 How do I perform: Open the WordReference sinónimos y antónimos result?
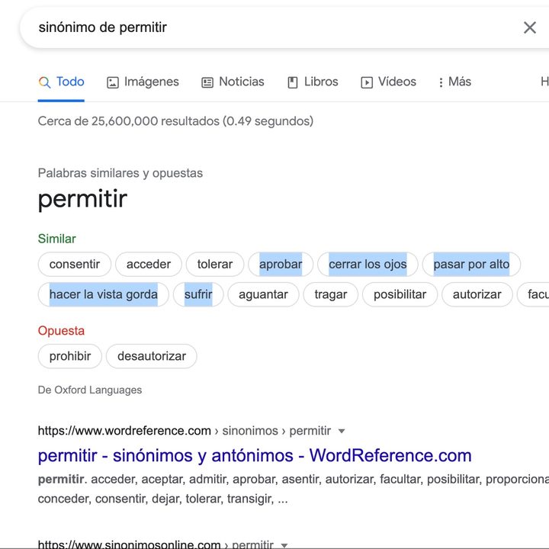tap(255, 456)
